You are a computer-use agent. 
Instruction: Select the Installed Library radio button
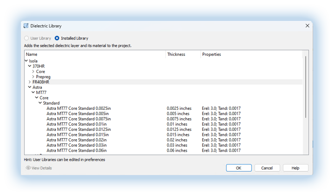click(x=57, y=38)
